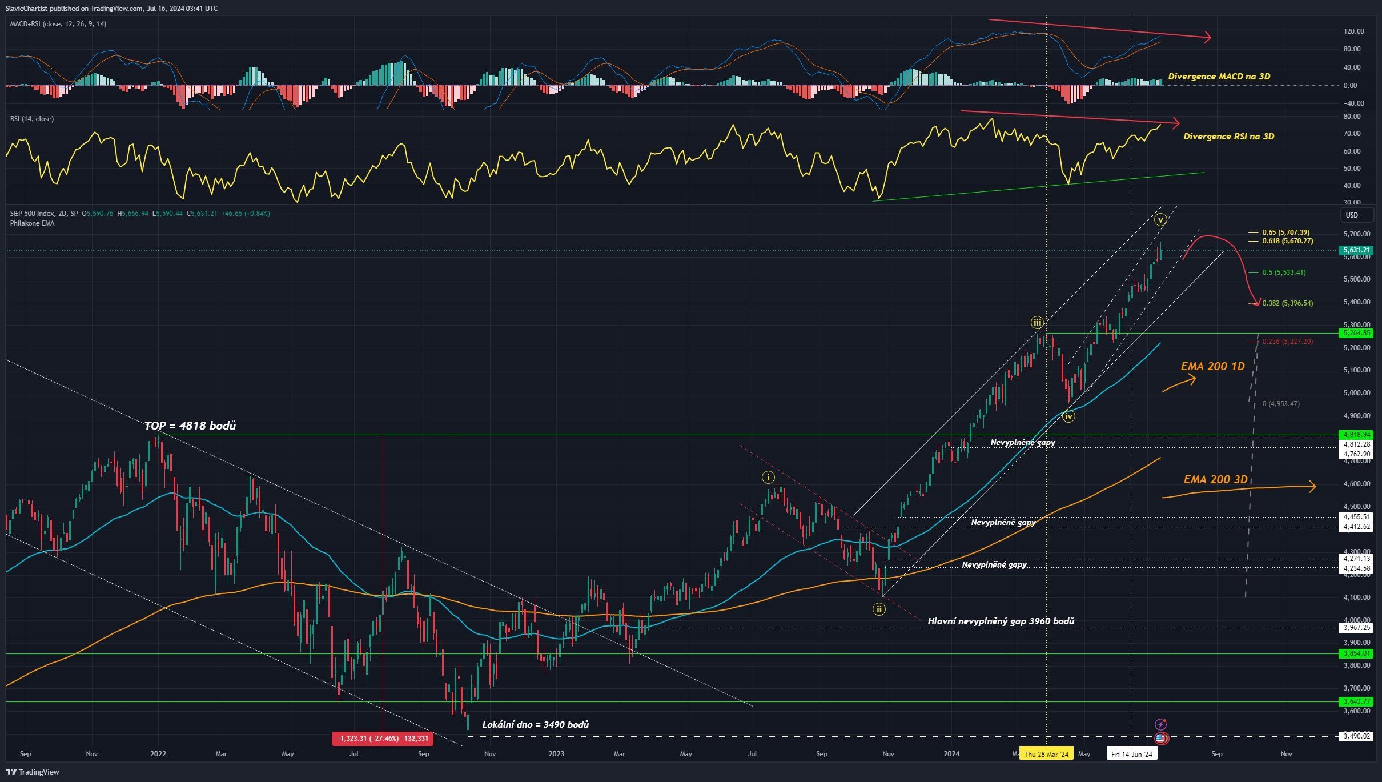Click the 4,271.13 price label
1382x782 pixels.
coord(1356,559)
